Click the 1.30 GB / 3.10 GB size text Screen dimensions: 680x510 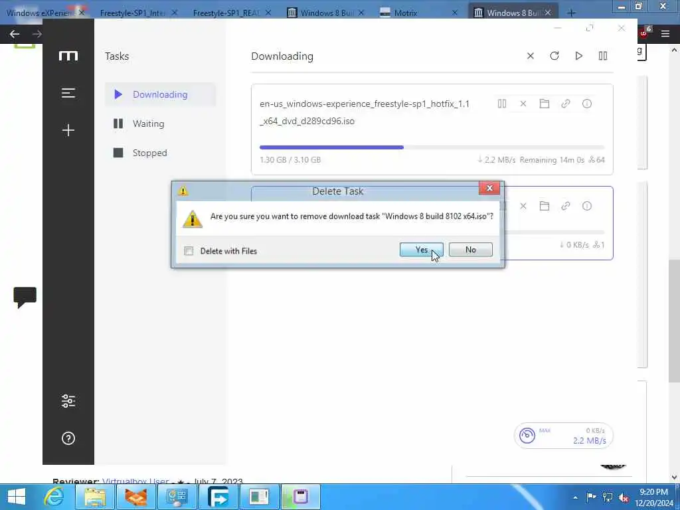coord(290,159)
